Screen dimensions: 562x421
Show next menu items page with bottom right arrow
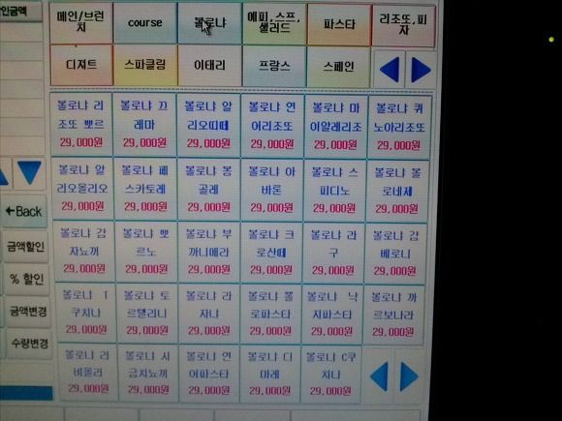(409, 376)
